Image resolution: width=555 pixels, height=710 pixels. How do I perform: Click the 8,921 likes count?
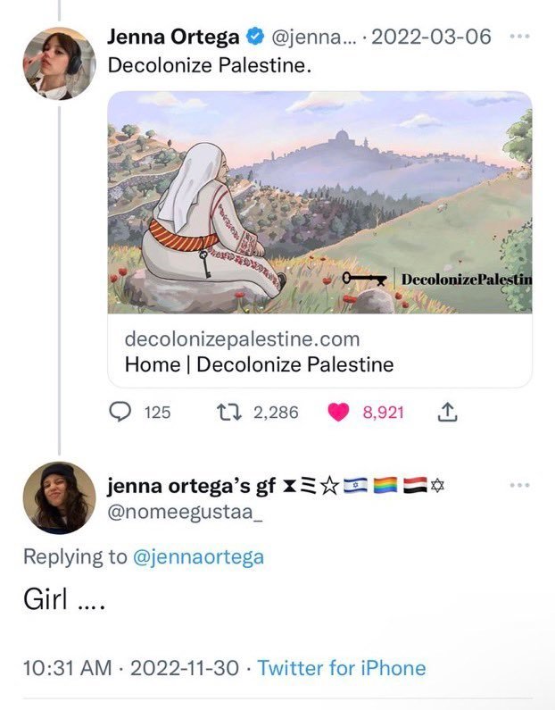tap(383, 413)
